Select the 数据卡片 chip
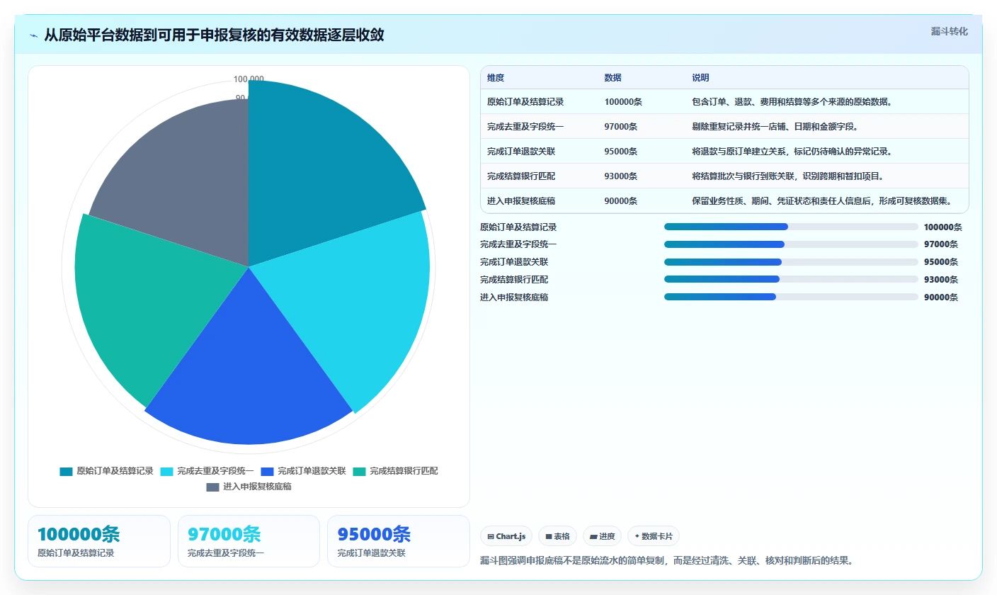This screenshot has width=997, height=595. (653, 536)
